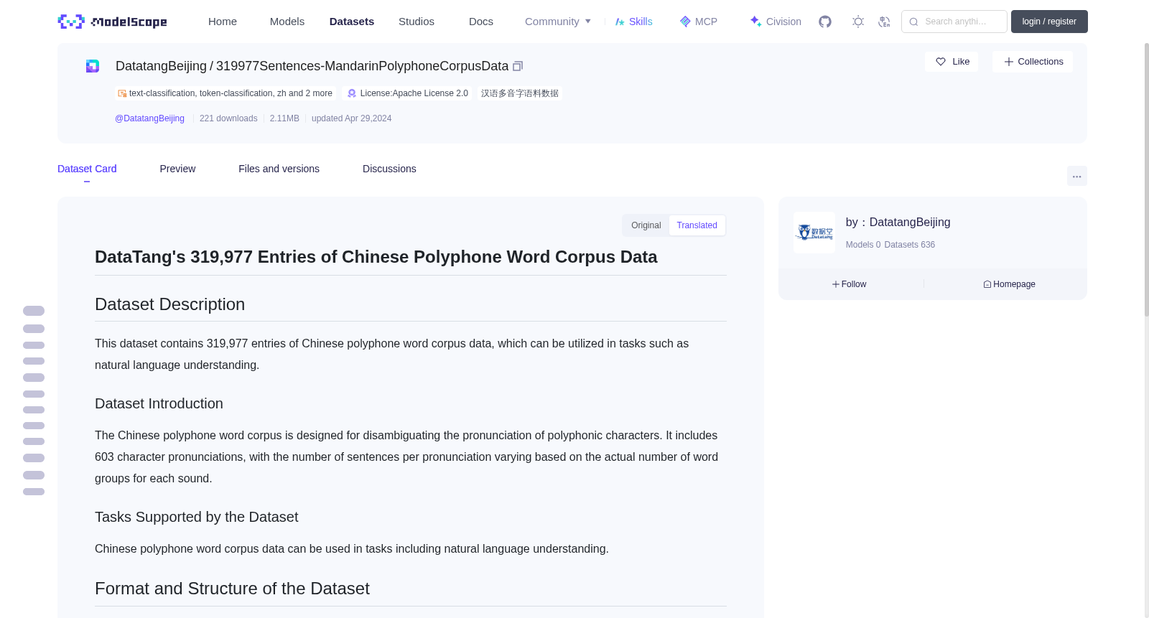The height and width of the screenshot is (618, 1149).
Task: Click the heart Like button
Action: click(x=952, y=62)
